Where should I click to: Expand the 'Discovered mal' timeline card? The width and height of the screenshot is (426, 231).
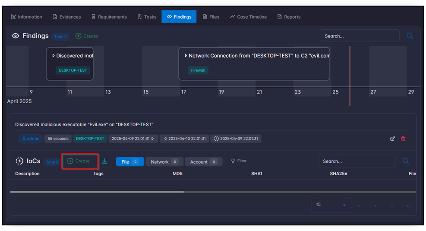(x=53, y=56)
